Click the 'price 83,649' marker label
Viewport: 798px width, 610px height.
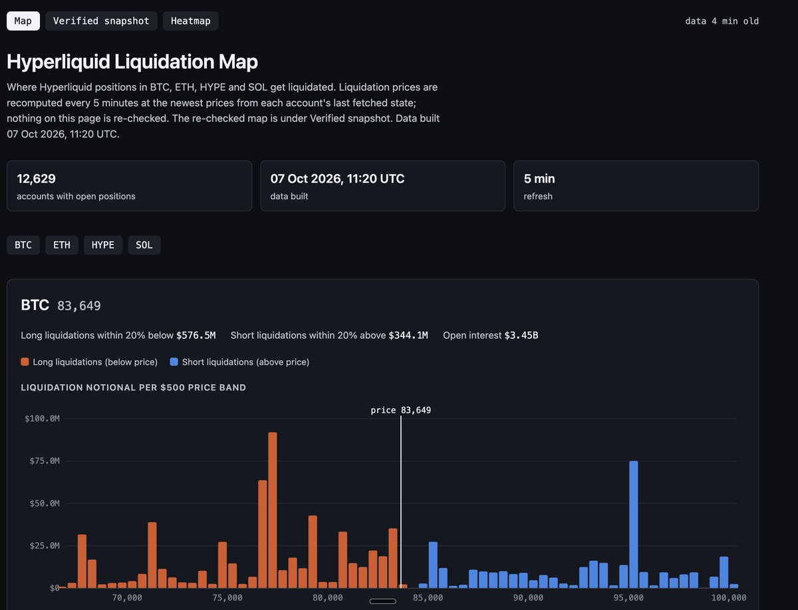point(401,411)
